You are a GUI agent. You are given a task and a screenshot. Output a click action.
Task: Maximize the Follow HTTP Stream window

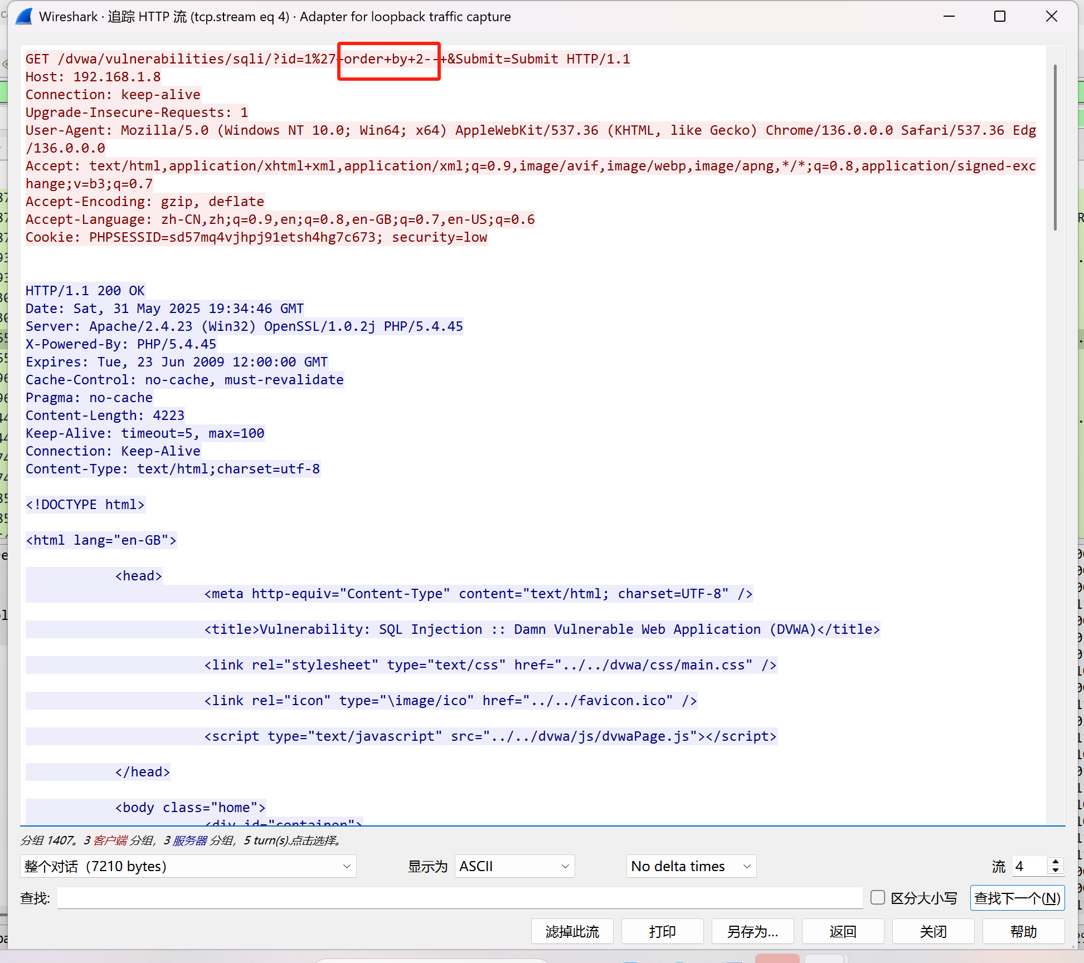click(x=1000, y=17)
